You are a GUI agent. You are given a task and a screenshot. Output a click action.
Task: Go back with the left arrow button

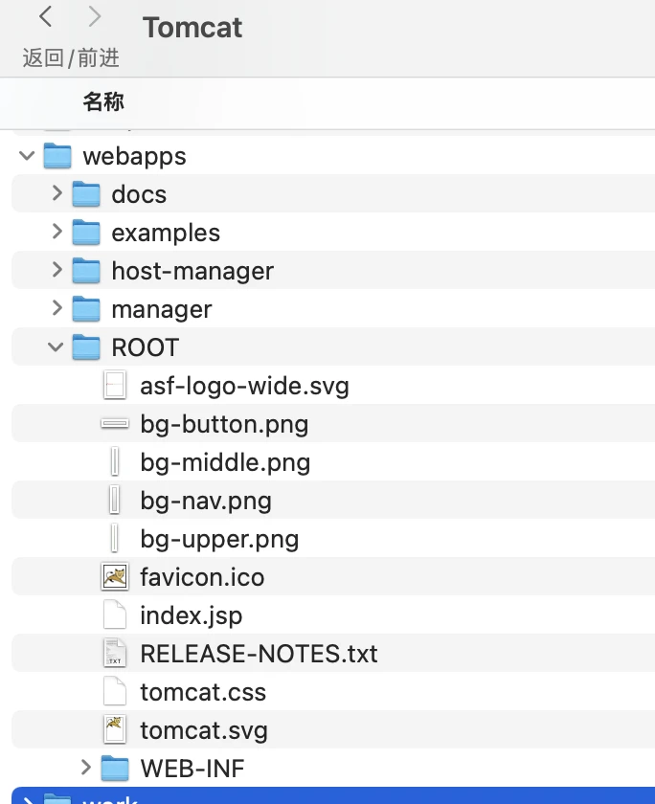point(46,16)
